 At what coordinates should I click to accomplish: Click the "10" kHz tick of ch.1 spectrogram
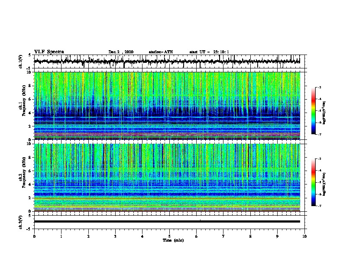[29, 72]
